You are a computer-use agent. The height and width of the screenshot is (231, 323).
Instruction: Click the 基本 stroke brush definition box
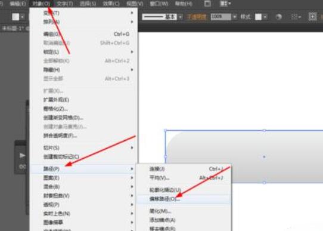click(160, 17)
